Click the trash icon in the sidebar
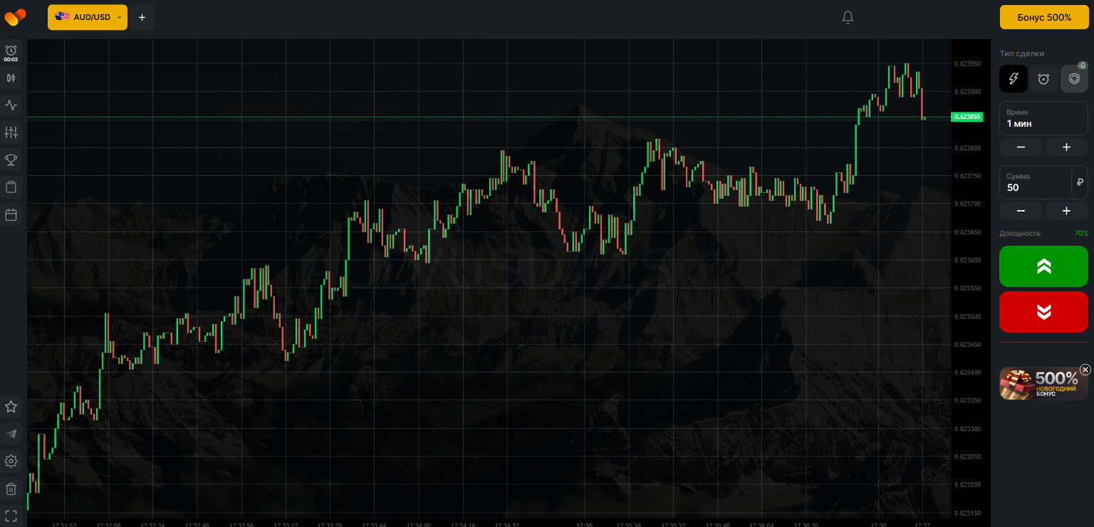 (11, 489)
